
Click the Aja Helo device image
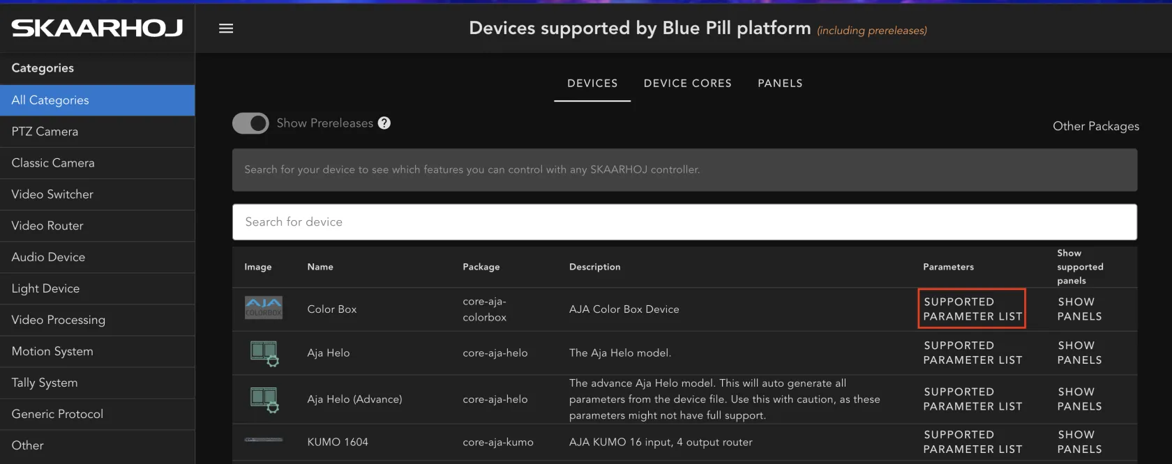pos(264,353)
